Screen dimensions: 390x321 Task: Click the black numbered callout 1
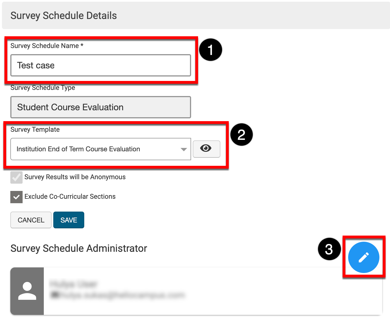[x=211, y=50]
